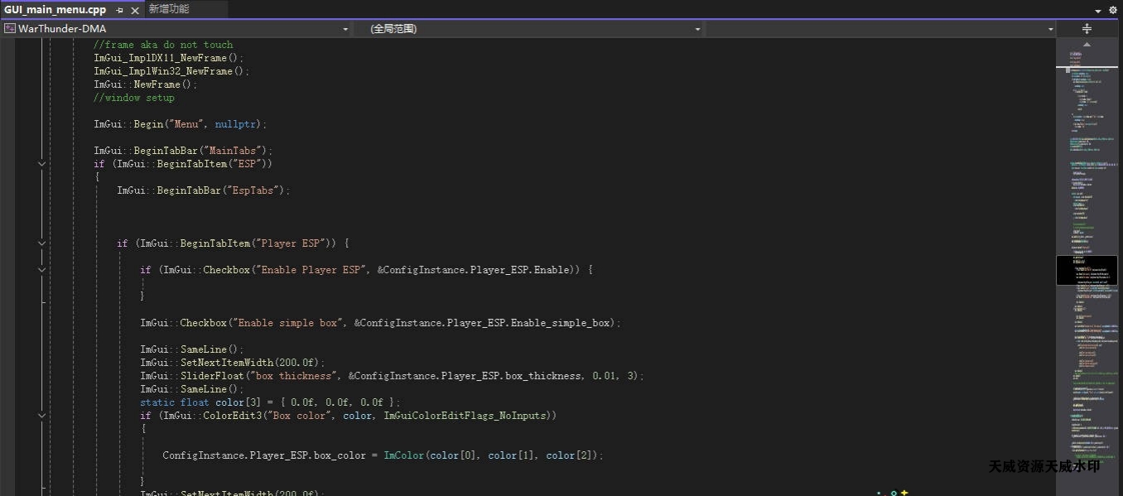1123x496 pixels.
Task: Collapse the ColorEdit3("Box color") if block
Action: 42,416
